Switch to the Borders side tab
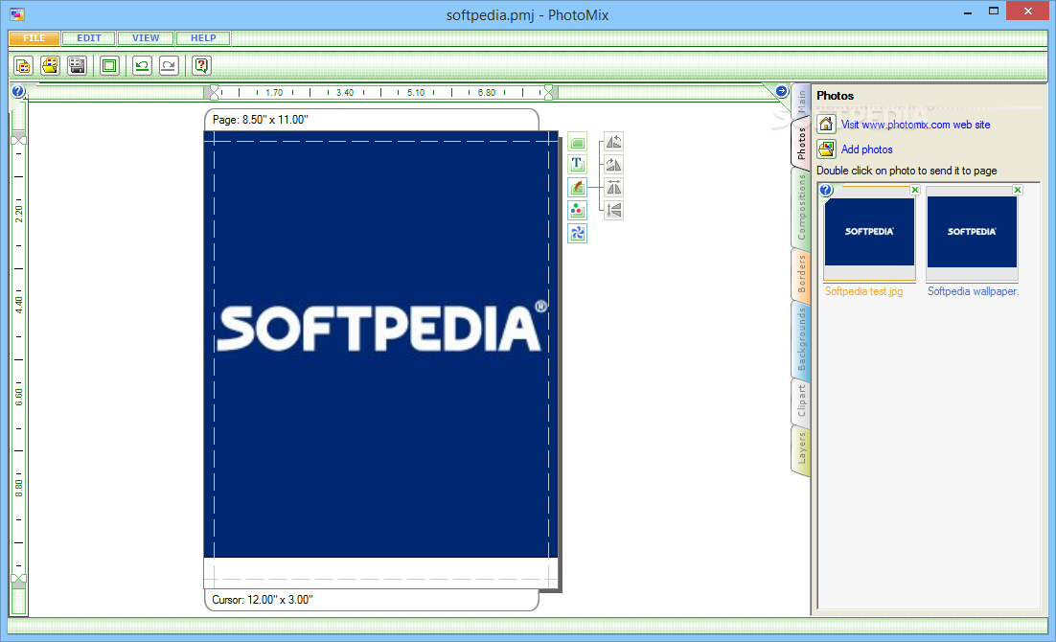 click(801, 273)
